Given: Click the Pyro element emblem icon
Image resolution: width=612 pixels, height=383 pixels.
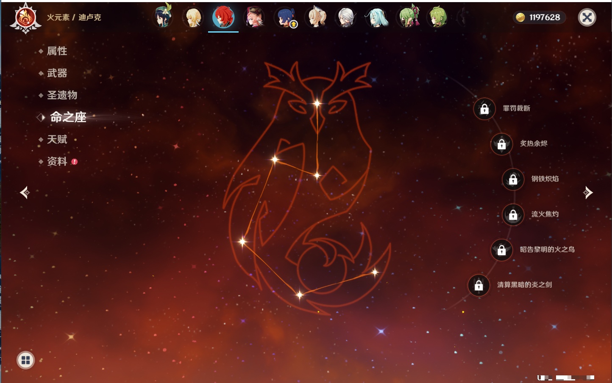Looking at the screenshot, I should click(25, 18).
